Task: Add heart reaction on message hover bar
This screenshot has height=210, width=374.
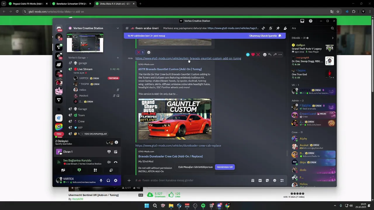Action: coord(253,55)
